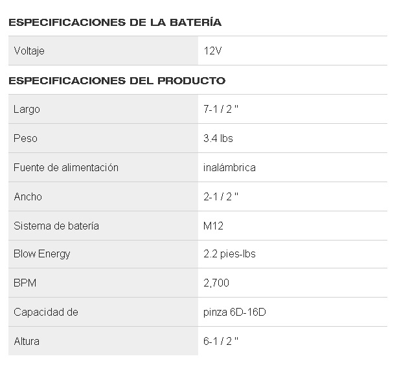
Task: Click the 7-1/2" length value
Action: (x=221, y=109)
